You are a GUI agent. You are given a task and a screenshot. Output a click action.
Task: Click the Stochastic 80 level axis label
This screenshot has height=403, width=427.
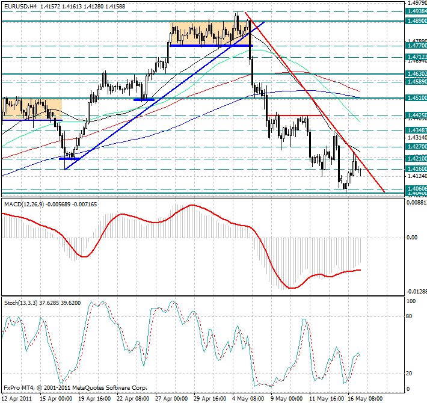[409, 316]
